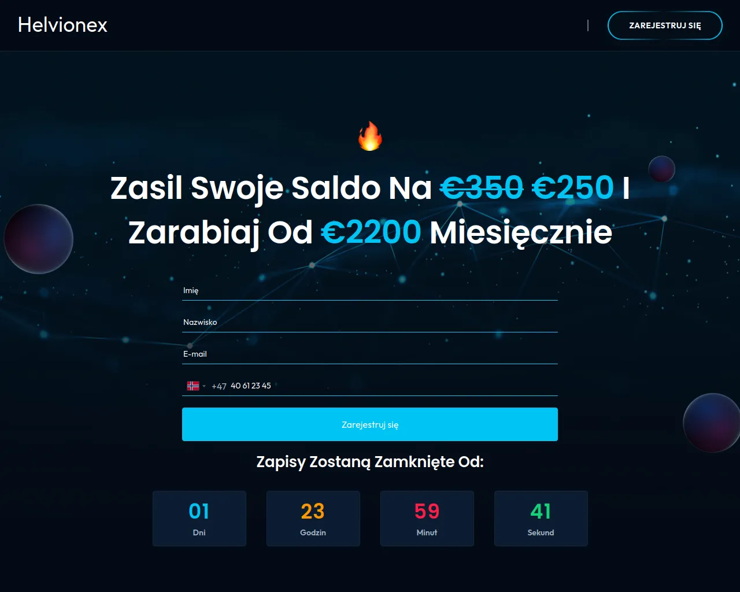Focus the E-mail input field
Image resolution: width=740 pixels, height=592 pixels.
tap(370, 354)
